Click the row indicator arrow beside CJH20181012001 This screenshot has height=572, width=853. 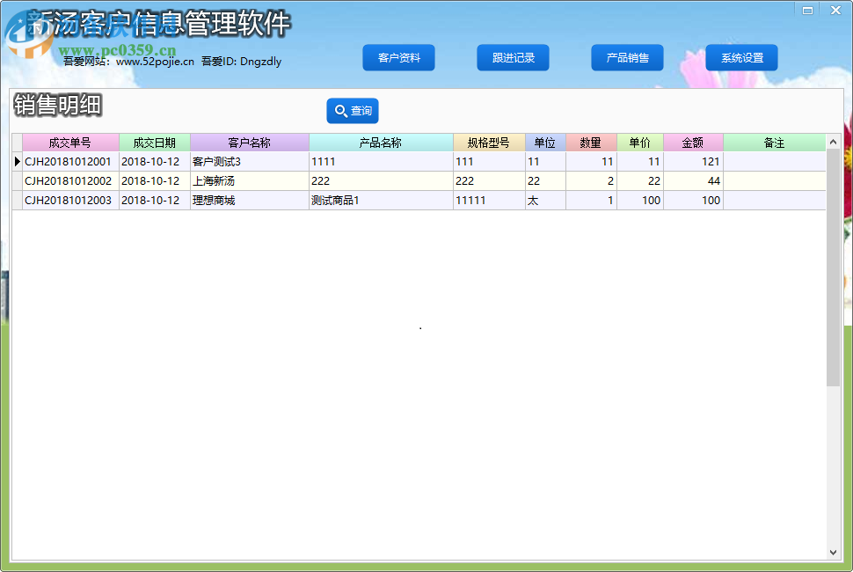18,160
